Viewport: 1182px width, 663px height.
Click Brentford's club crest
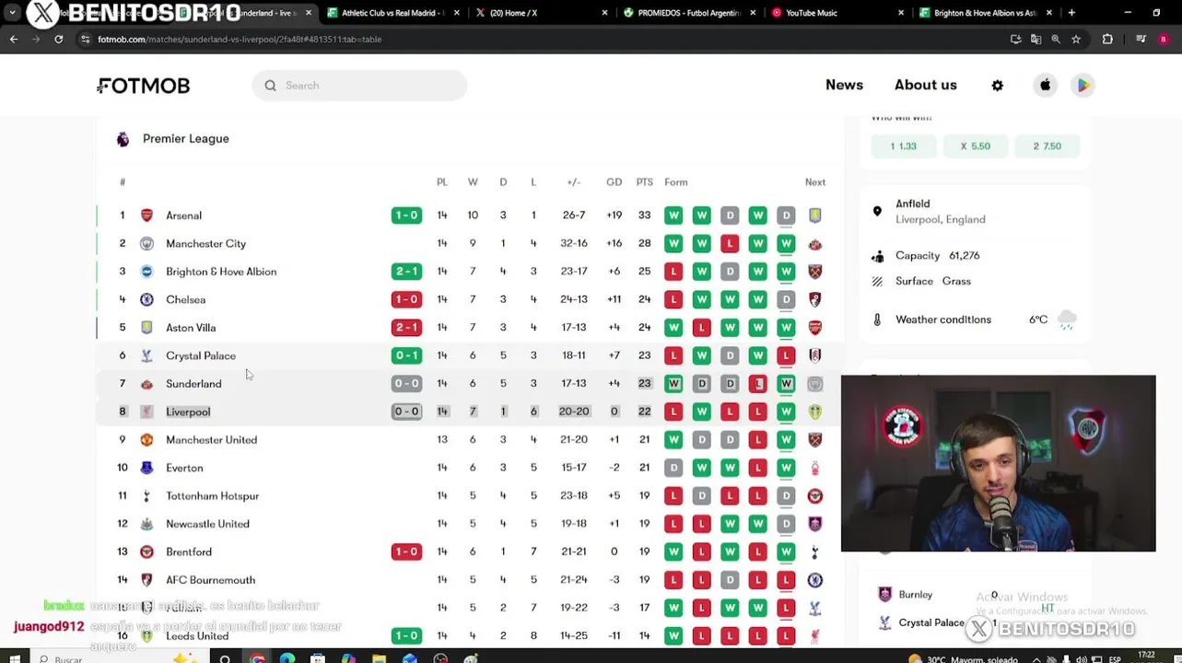click(146, 552)
